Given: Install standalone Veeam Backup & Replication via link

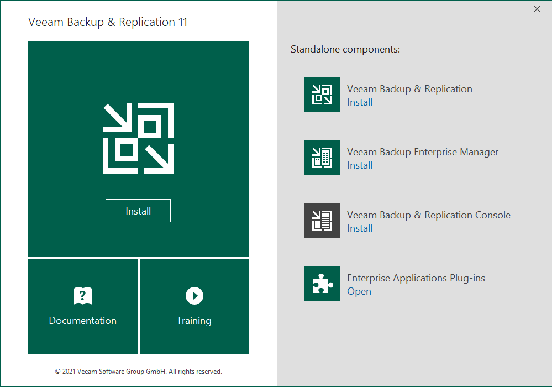Looking at the screenshot, I should click(360, 102).
